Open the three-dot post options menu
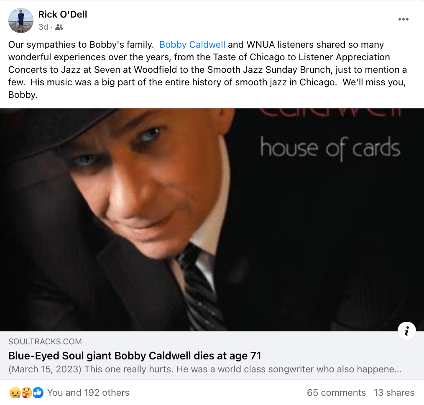This screenshot has width=424, height=405. click(x=403, y=19)
